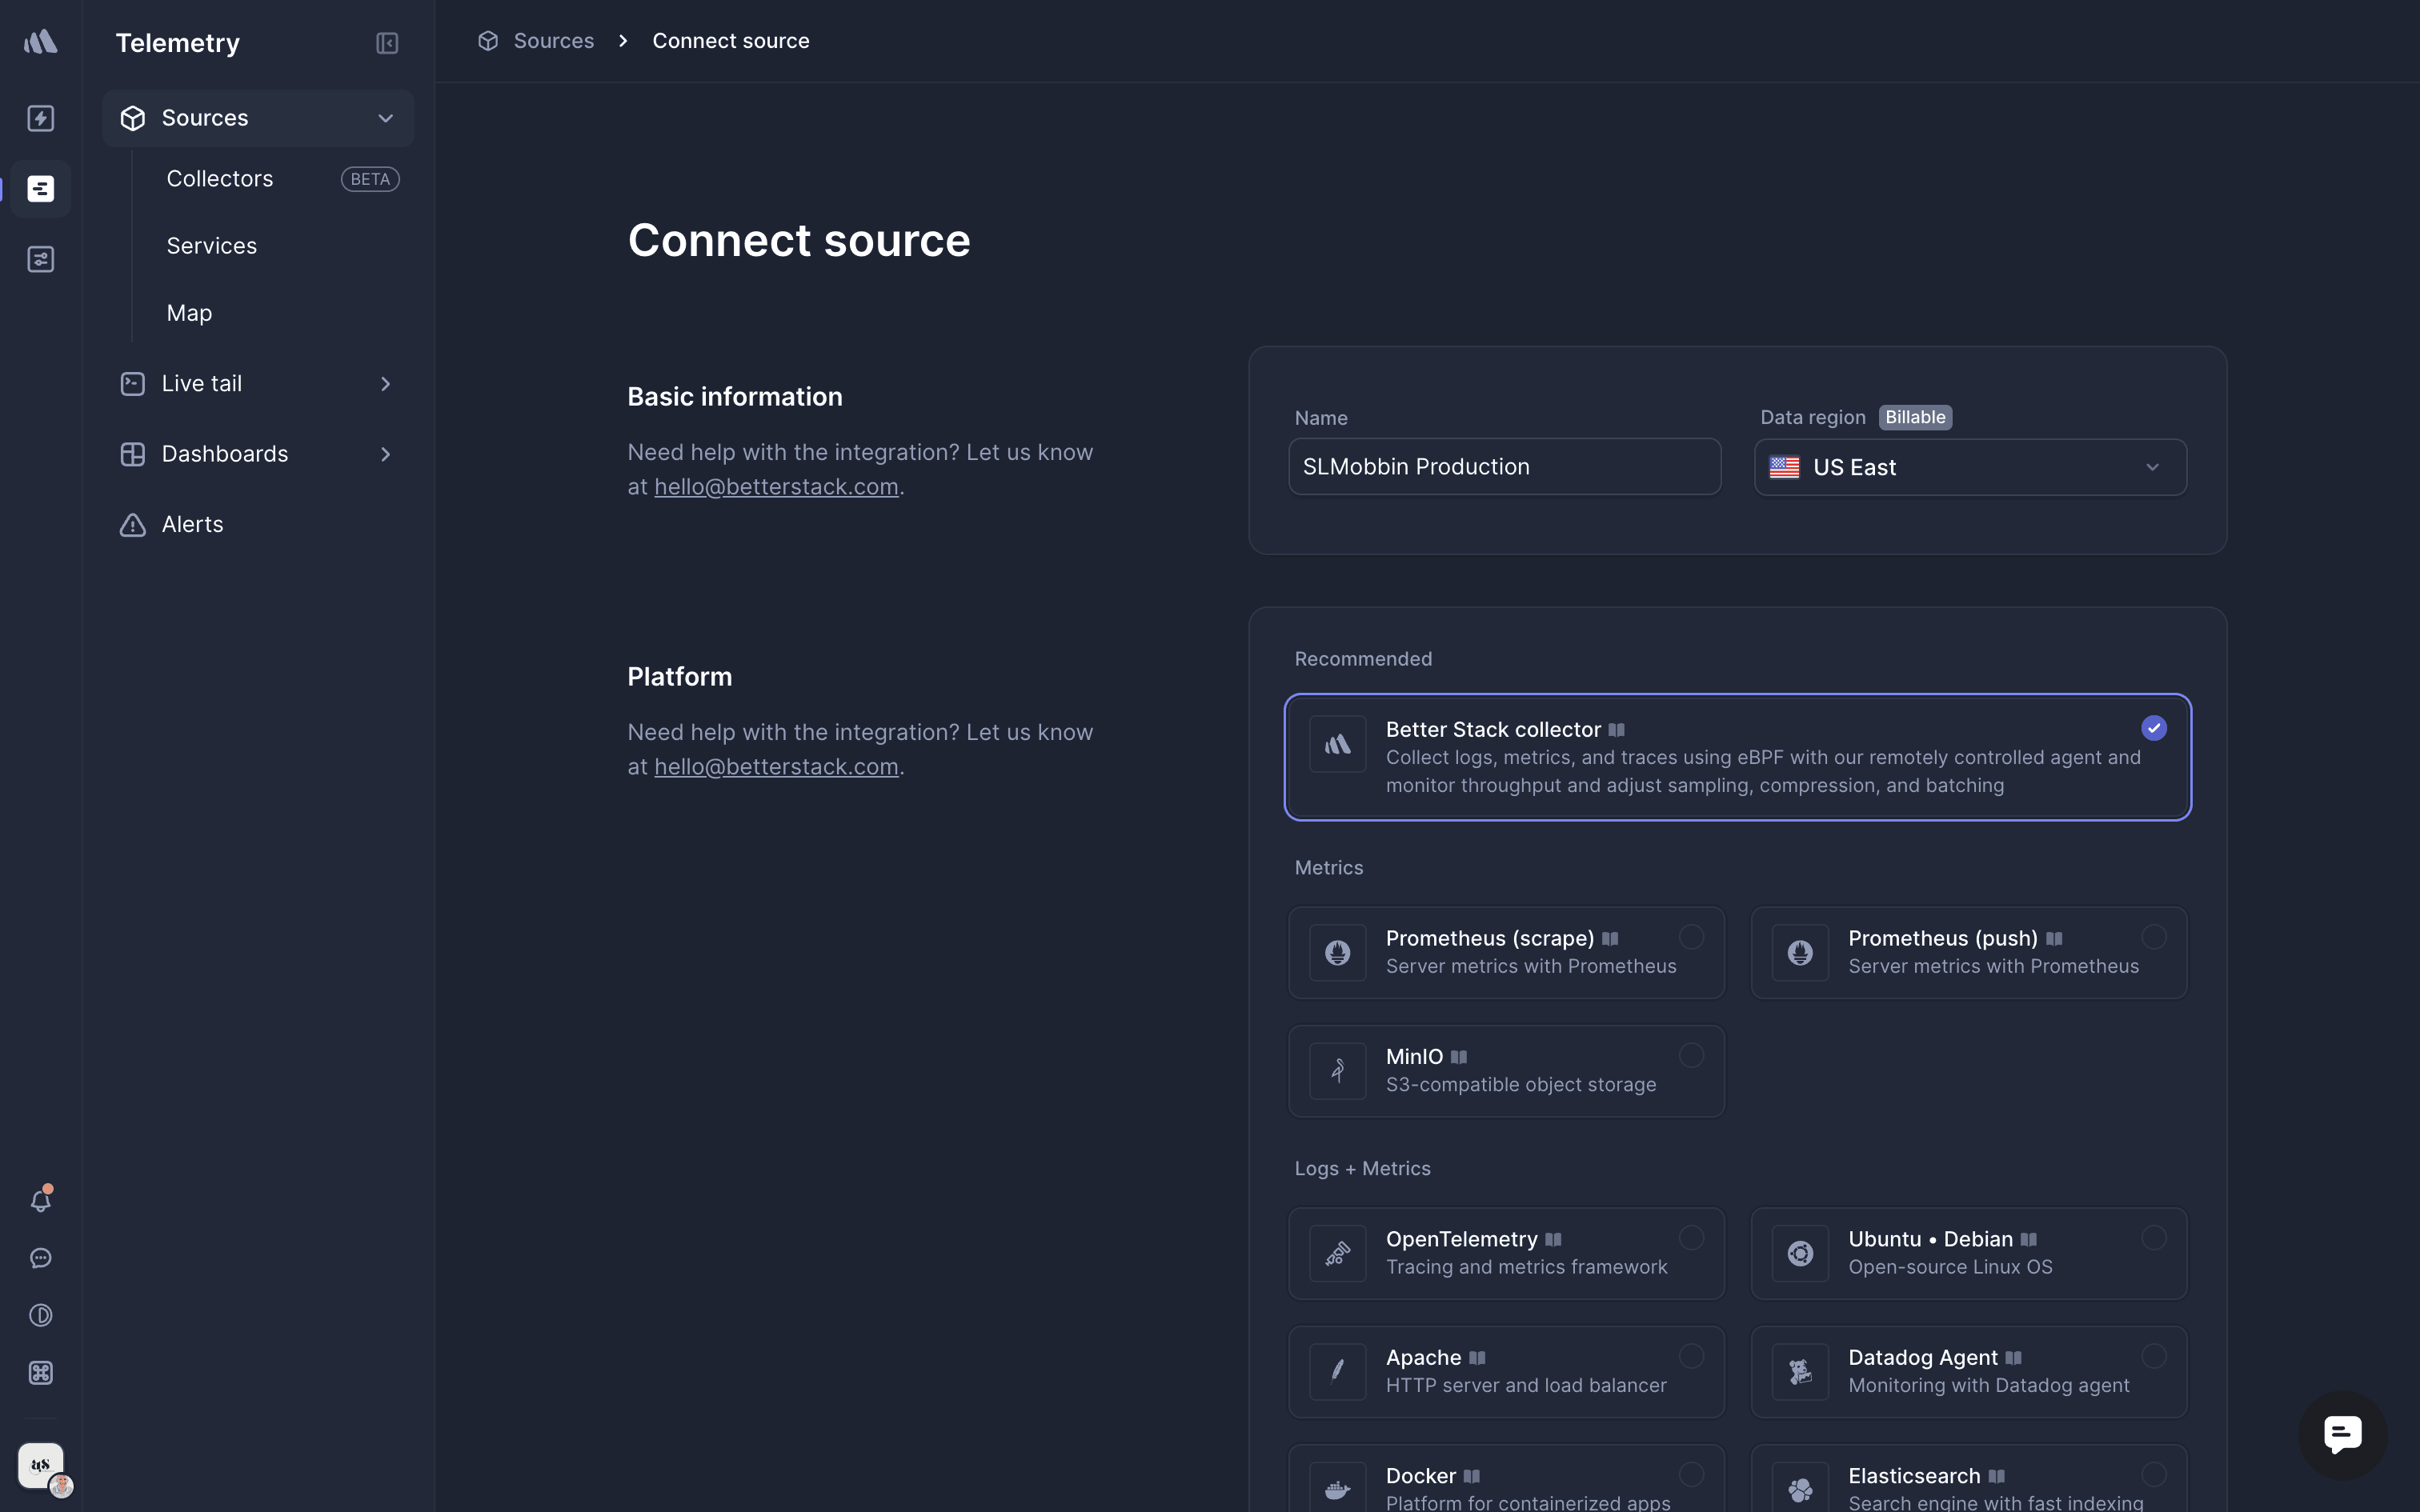Collapse the sidebar panel icon
The image size is (2420, 1512).
pyautogui.click(x=387, y=43)
